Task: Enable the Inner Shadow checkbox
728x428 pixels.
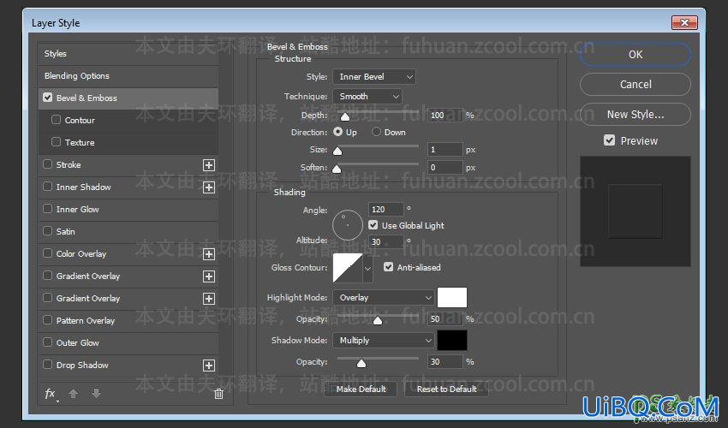Action: tap(47, 187)
